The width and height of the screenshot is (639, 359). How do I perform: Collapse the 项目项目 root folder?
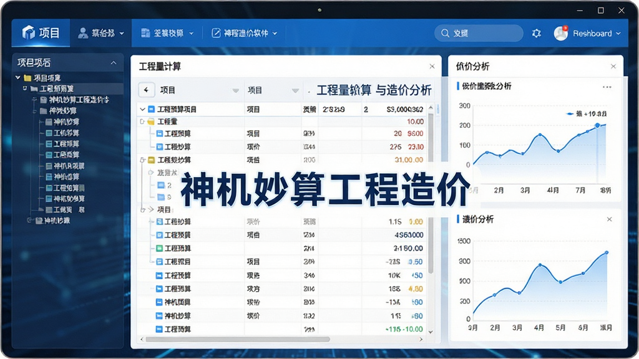[18, 77]
